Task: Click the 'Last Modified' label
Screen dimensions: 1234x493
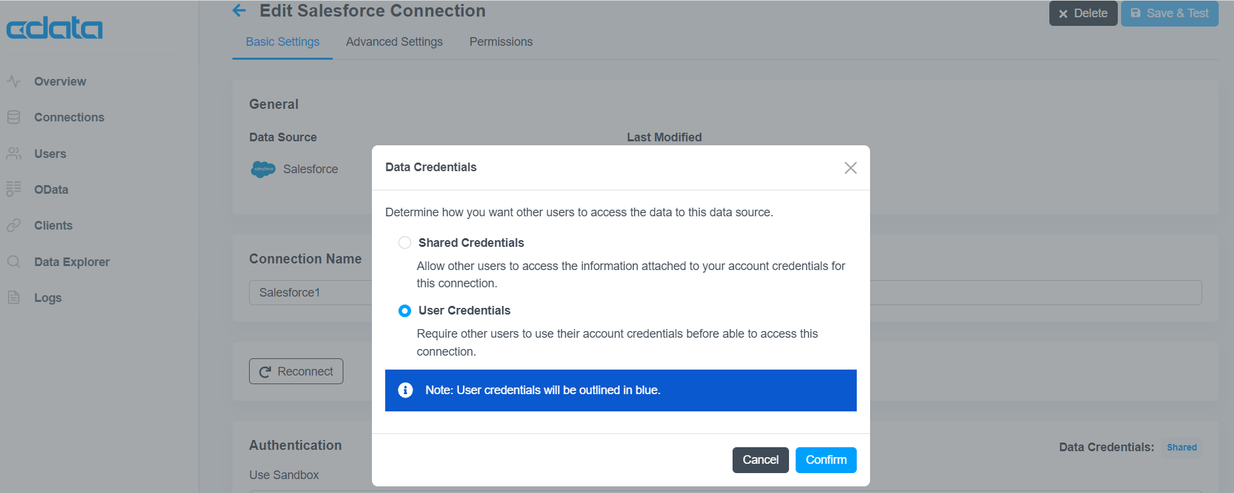Action: [x=664, y=137]
